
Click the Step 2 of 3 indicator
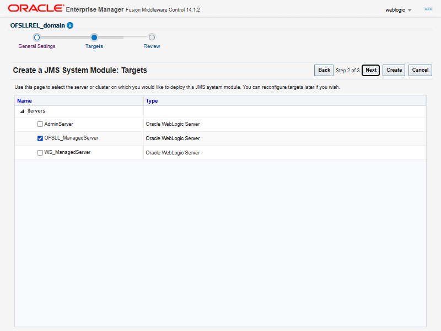(x=347, y=71)
